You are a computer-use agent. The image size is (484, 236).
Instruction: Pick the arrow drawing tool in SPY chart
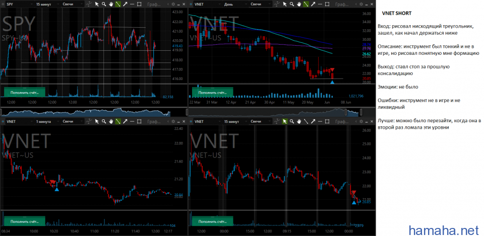coord(125,5)
